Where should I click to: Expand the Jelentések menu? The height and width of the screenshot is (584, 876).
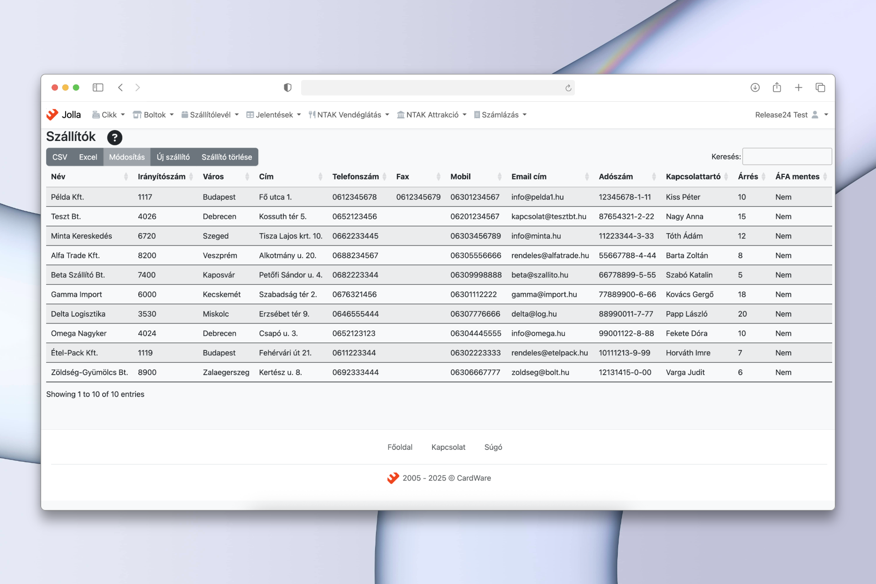point(274,115)
